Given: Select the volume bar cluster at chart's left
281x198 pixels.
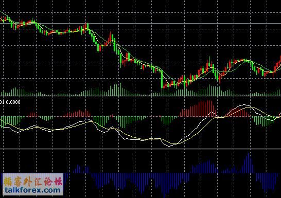Looking at the screenshot, I should pos(16,92).
